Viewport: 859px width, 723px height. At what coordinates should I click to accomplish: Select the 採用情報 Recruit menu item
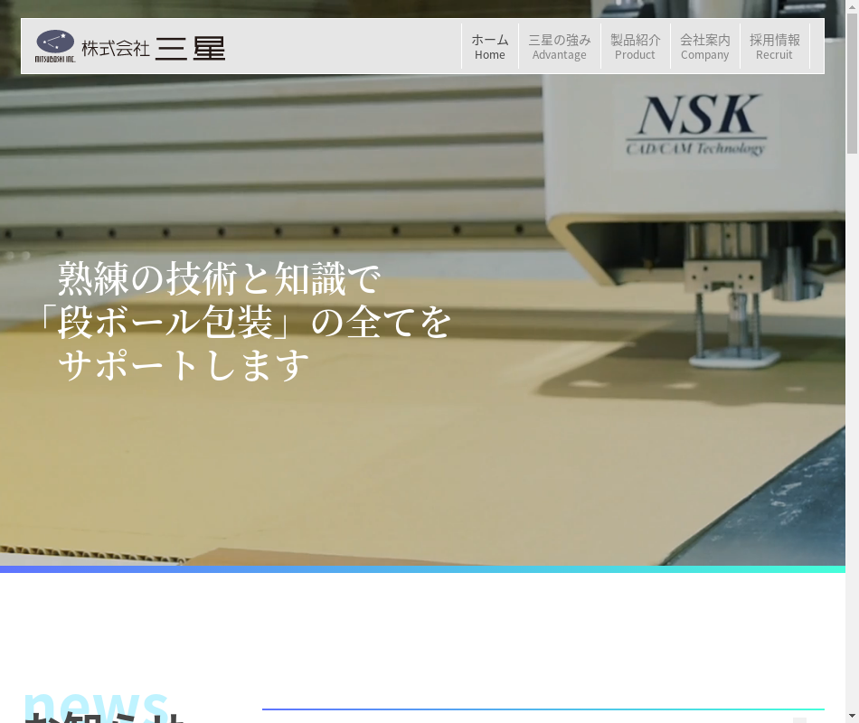774,47
